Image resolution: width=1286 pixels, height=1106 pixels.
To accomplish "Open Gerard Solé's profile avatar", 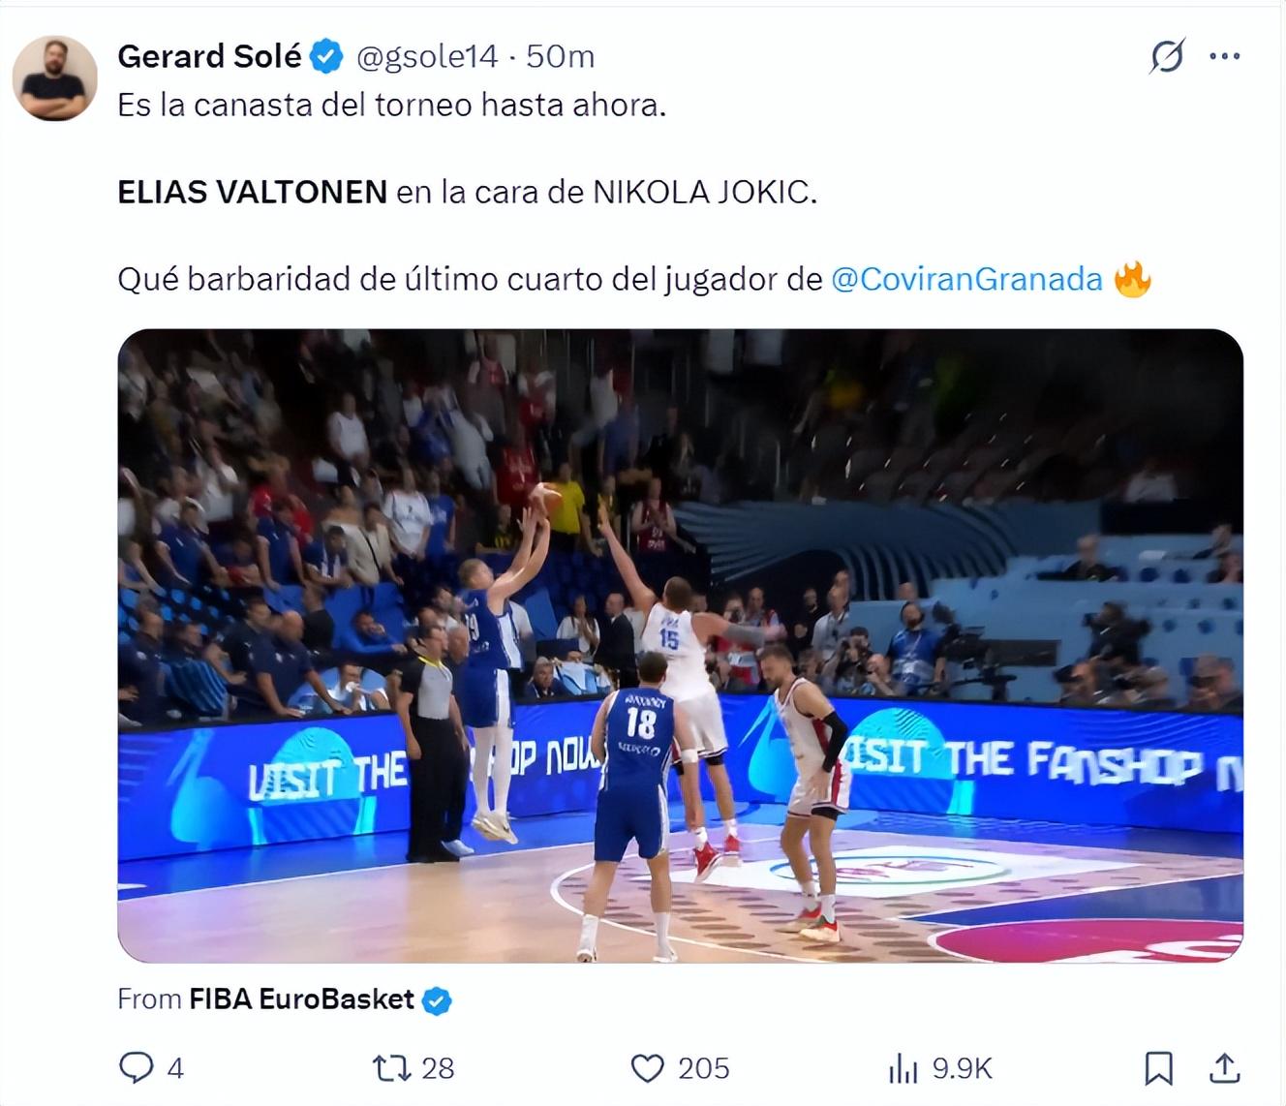I will coord(54,78).
